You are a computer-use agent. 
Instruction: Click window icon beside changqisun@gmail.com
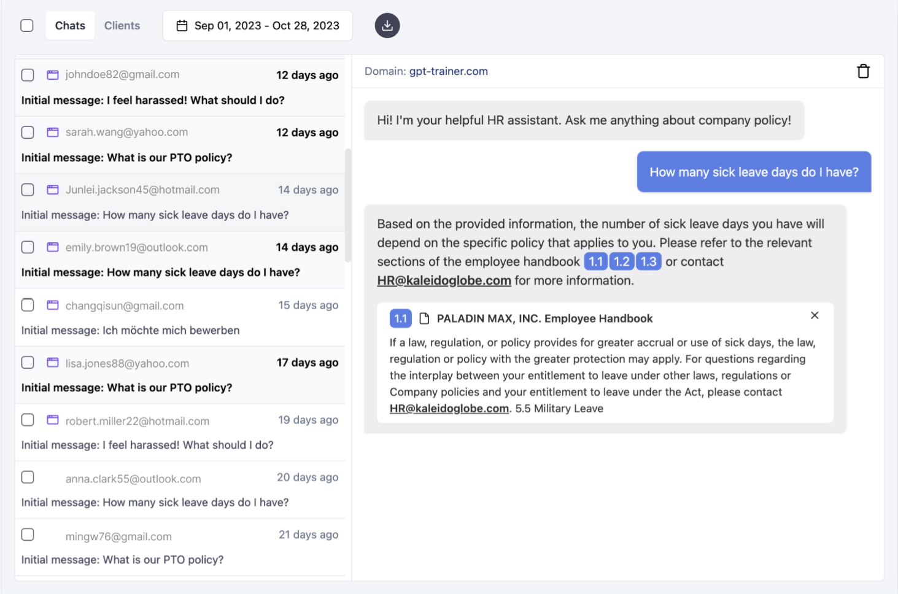(x=53, y=306)
